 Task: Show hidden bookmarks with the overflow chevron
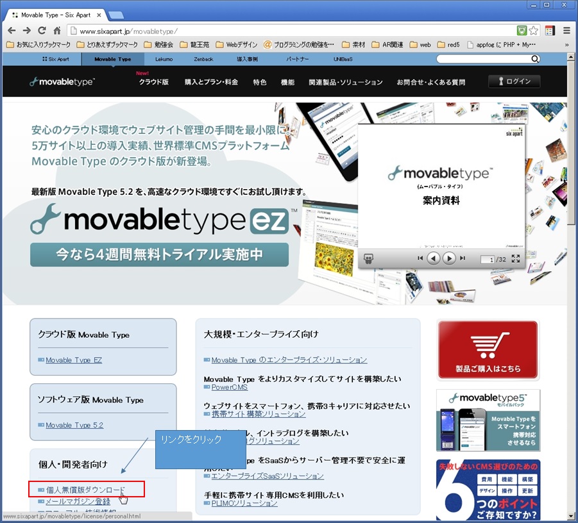point(566,45)
